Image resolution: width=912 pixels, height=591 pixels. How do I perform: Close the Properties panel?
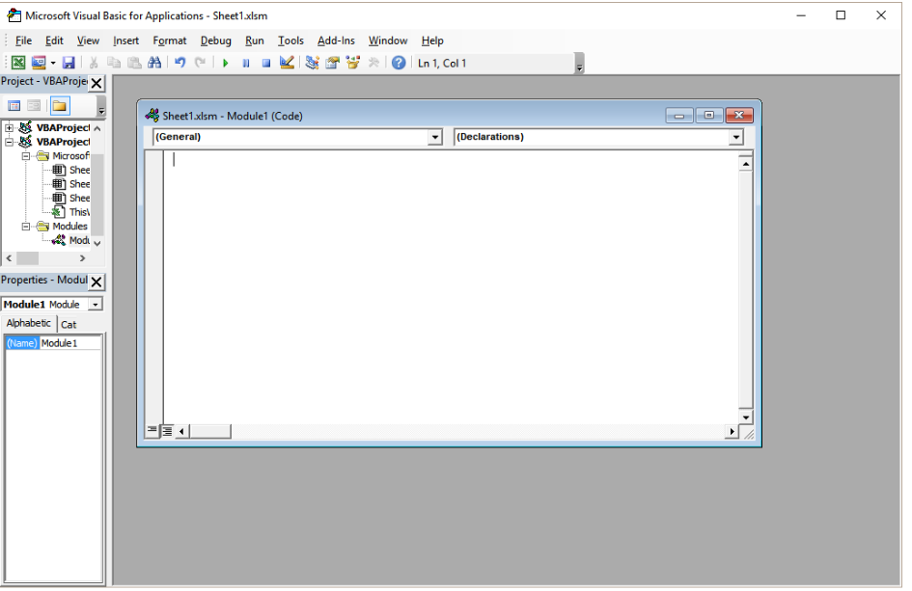(x=97, y=282)
